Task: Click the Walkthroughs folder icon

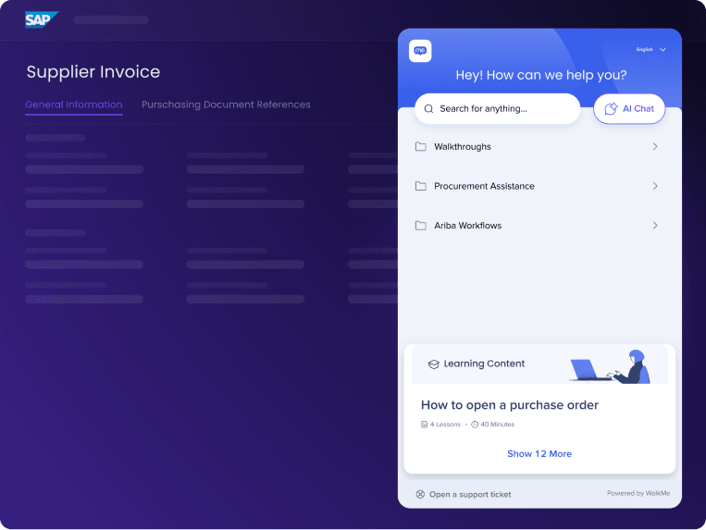Action: 420,147
